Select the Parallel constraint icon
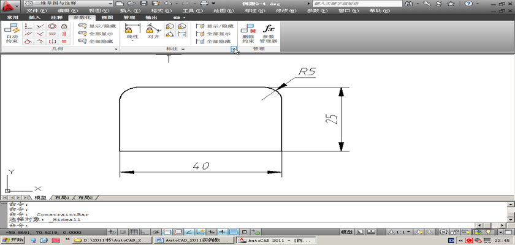 [x=28, y=34]
